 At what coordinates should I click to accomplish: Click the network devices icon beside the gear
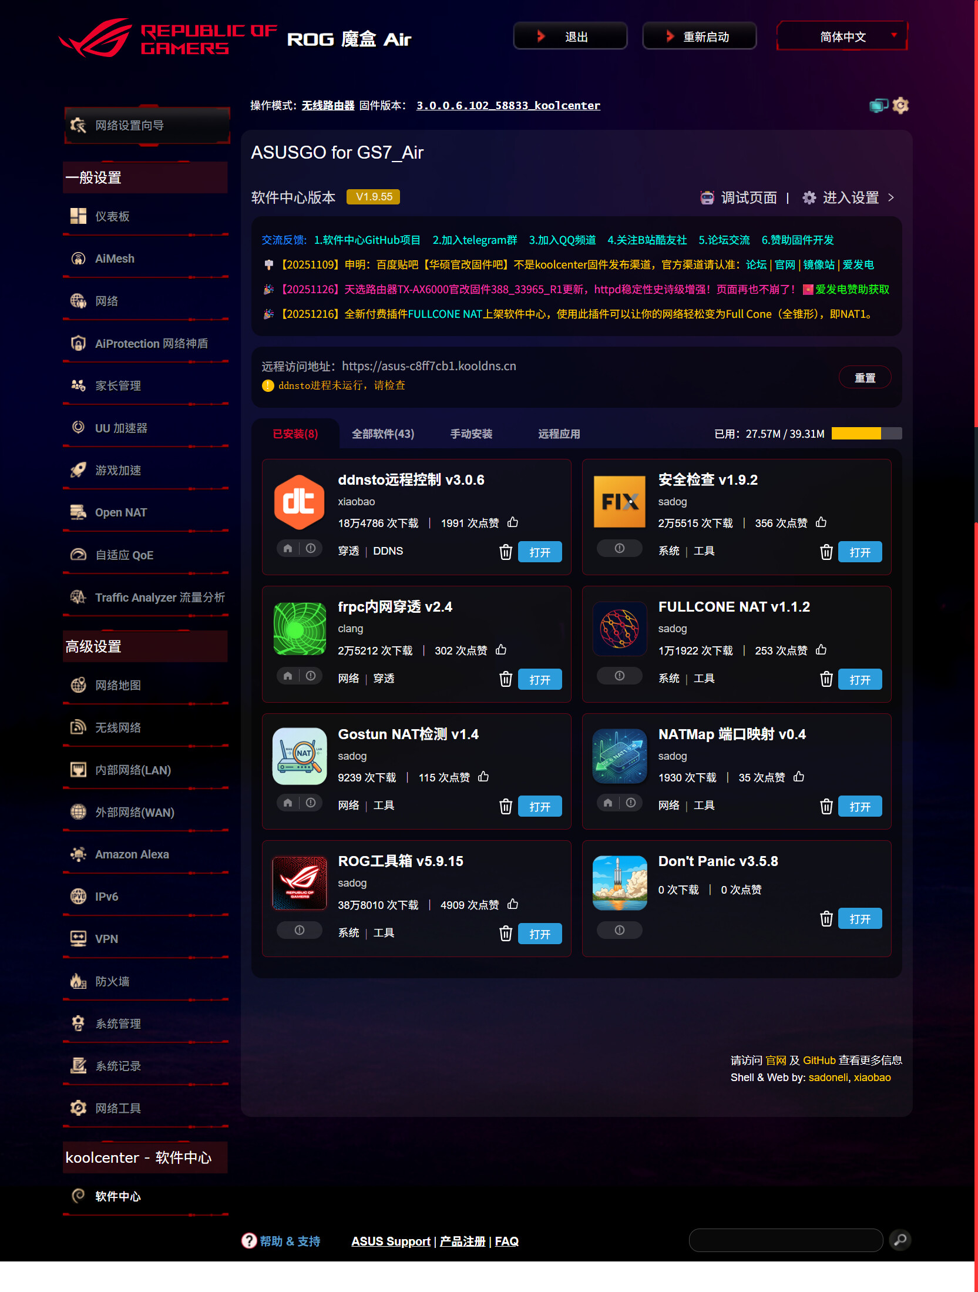click(878, 106)
